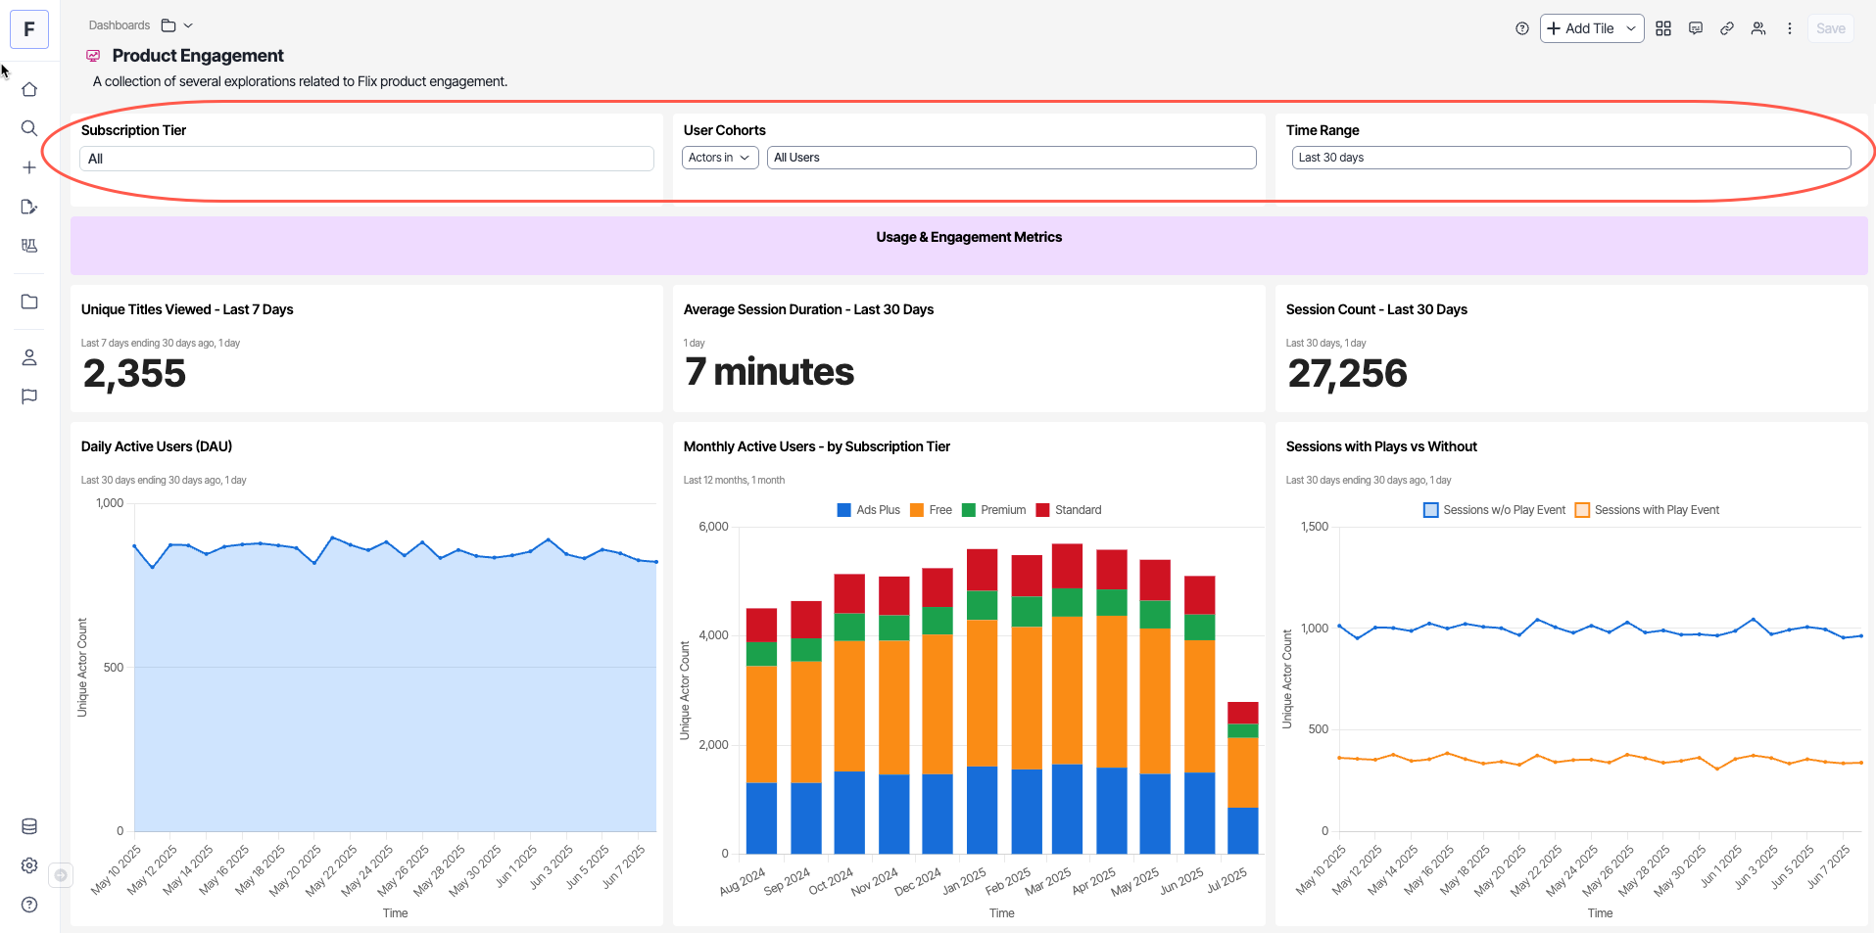Click the search magnifier icon in sidebar
Viewport: 1876px width, 933px height.
29,128
